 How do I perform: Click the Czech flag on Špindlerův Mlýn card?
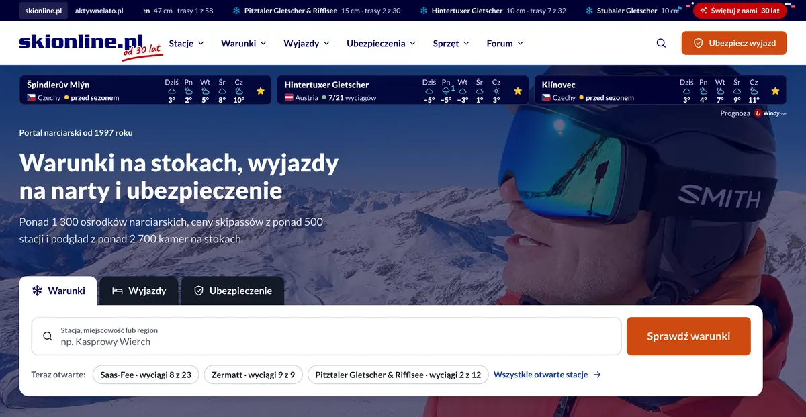pyautogui.click(x=31, y=97)
